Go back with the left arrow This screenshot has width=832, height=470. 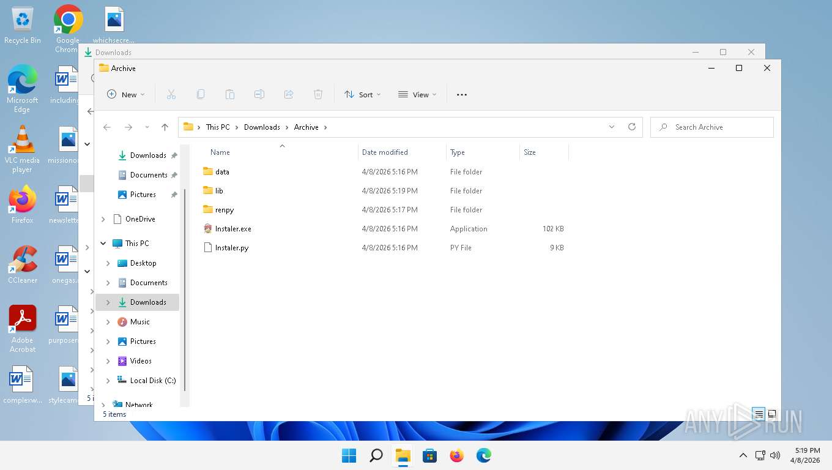pyautogui.click(x=107, y=127)
